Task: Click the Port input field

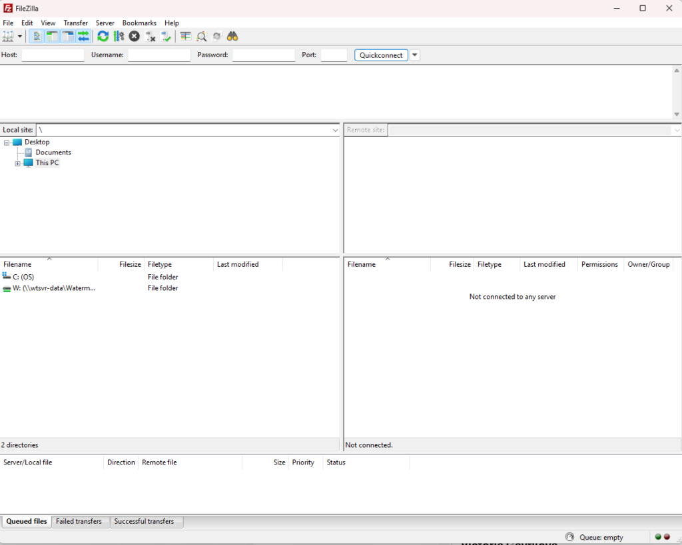Action: 334,55
